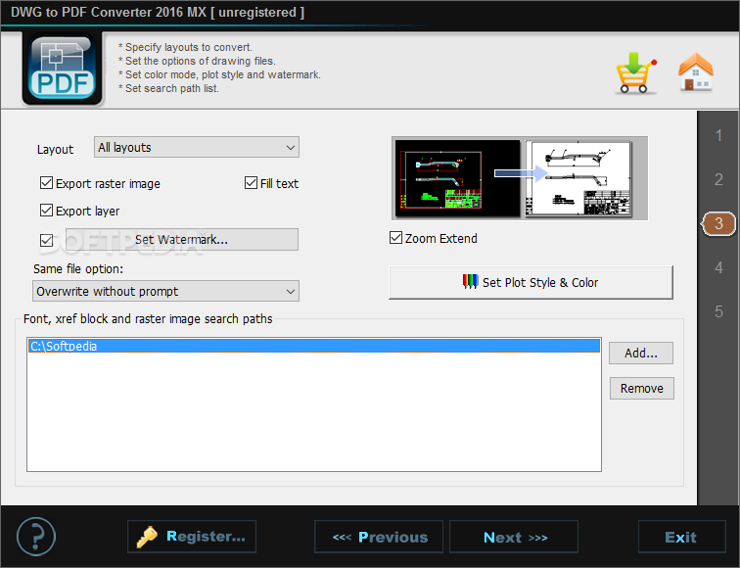Toggle Export raster image checkbox

click(x=46, y=183)
